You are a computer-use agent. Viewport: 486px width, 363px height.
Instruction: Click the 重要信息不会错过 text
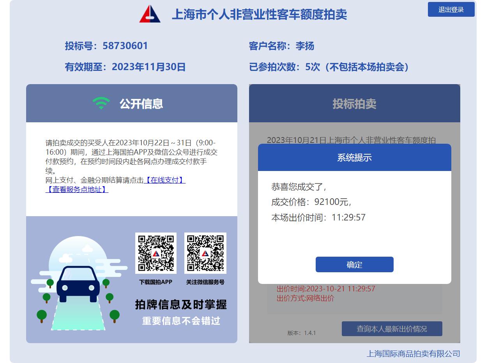[181, 321]
